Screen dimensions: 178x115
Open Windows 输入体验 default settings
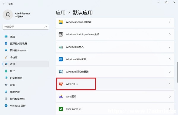pyautogui.click(x=115, y=59)
